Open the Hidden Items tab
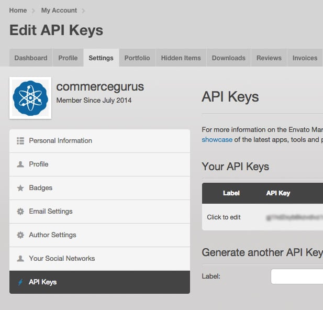This screenshot has width=323, height=310. (x=181, y=58)
